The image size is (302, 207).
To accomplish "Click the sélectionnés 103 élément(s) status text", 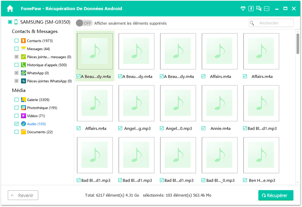I will 177,195.
